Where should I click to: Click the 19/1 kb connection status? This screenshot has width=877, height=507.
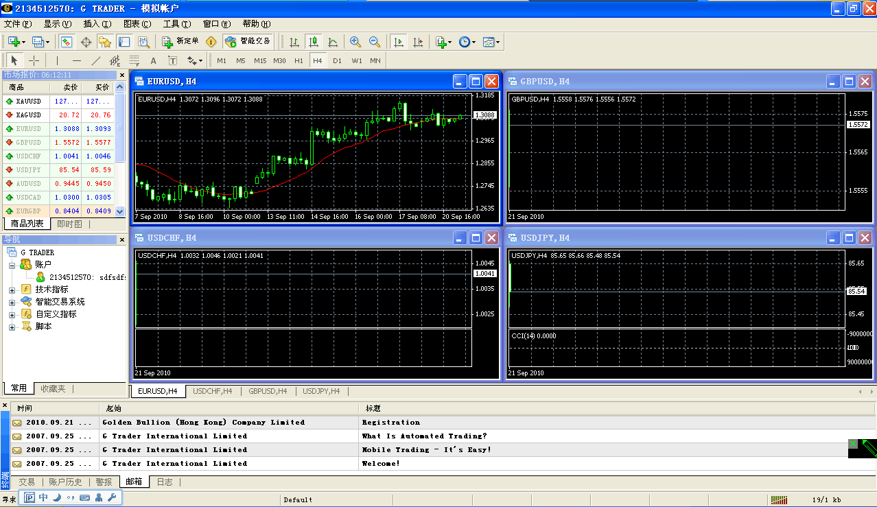point(827,500)
